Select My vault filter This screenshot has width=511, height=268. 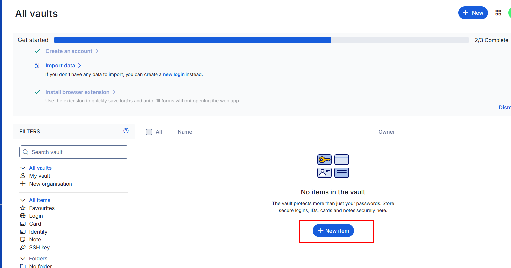point(40,176)
